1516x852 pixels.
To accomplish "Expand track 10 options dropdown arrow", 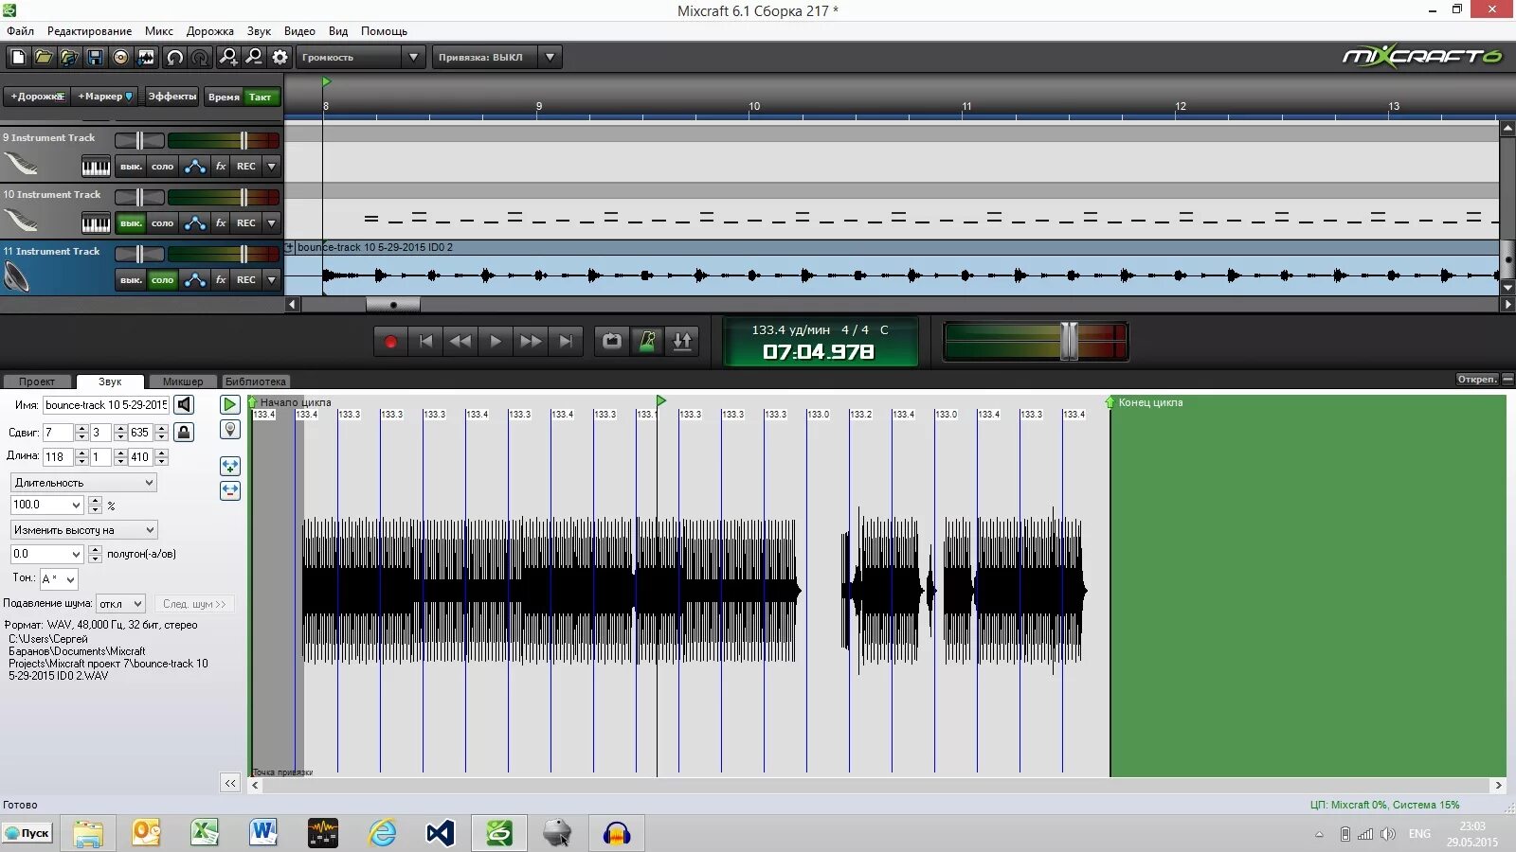I will pyautogui.click(x=272, y=223).
